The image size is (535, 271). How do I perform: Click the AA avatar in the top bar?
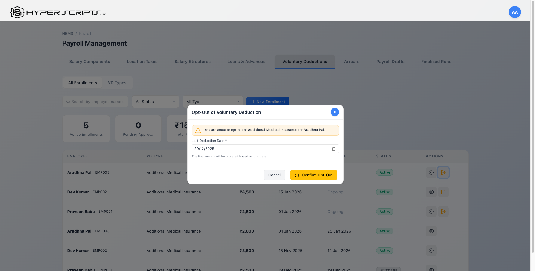pyautogui.click(x=515, y=12)
